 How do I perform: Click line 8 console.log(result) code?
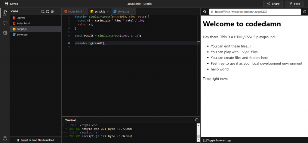[x=90, y=43]
